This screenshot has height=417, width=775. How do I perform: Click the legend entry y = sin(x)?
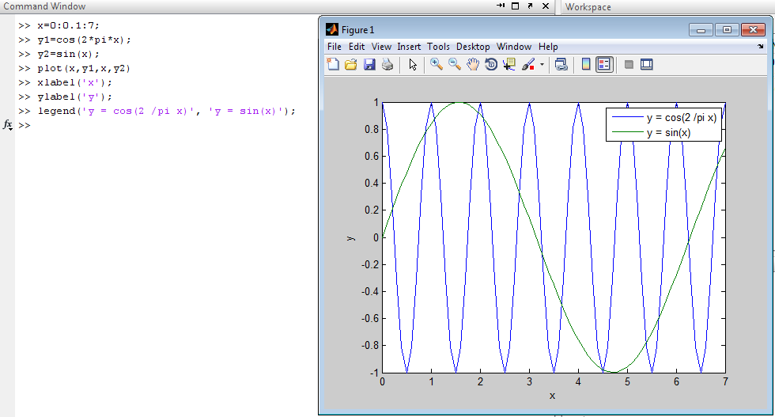tap(668, 133)
